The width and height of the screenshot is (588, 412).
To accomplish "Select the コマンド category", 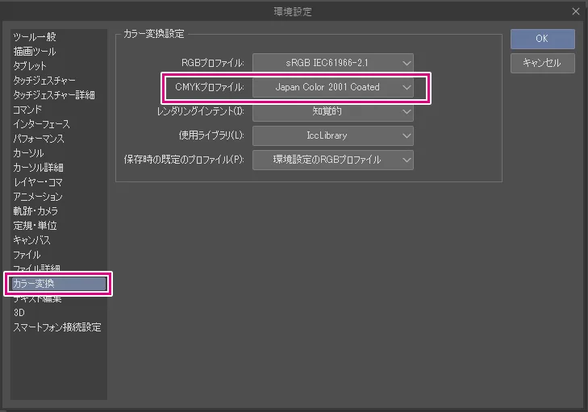I will tap(27, 110).
